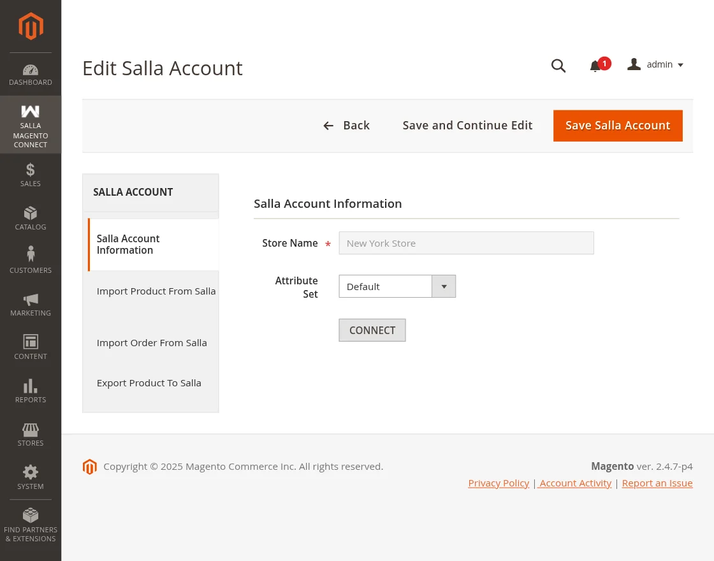Click the Magento logo icon

tap(31, 26)
